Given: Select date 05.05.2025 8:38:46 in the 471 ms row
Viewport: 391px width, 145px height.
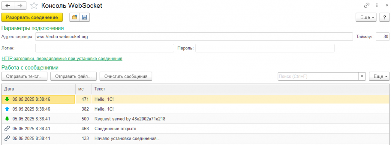Looking at the screenshot, I should pos(31,99).
